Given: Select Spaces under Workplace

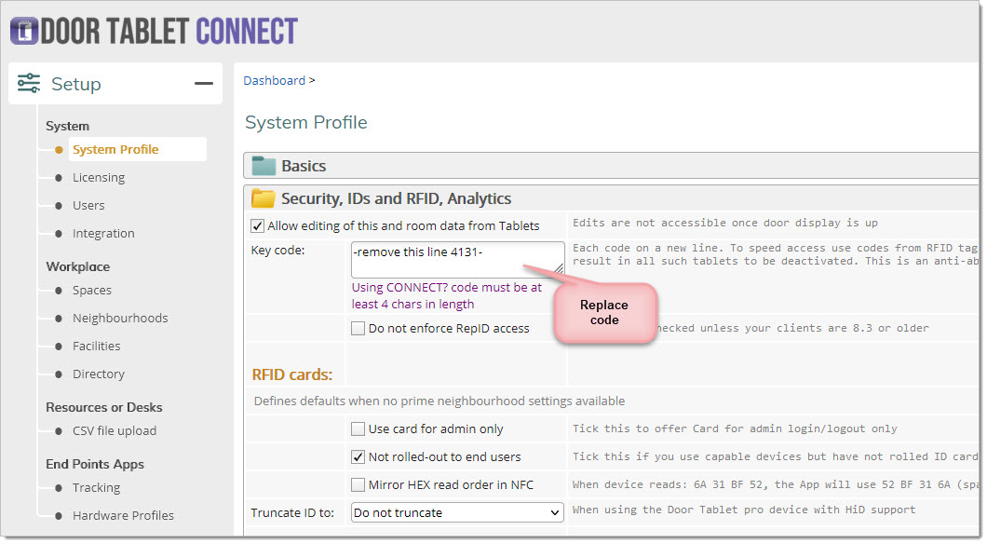Looking at the screenshot, I should coord(92,290).
